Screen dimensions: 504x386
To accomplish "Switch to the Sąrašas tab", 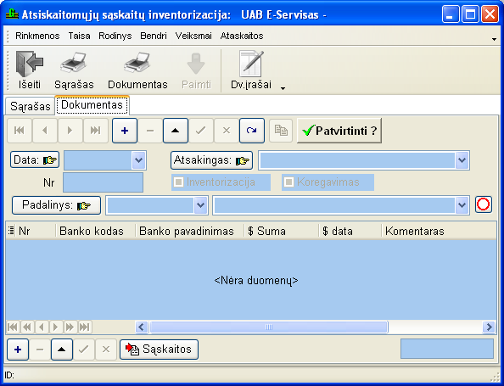I will pyautogui.click(x=31, y=106).
